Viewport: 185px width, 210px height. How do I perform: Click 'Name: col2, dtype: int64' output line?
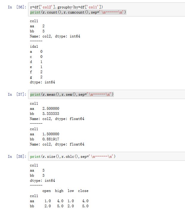click(55, 36)
